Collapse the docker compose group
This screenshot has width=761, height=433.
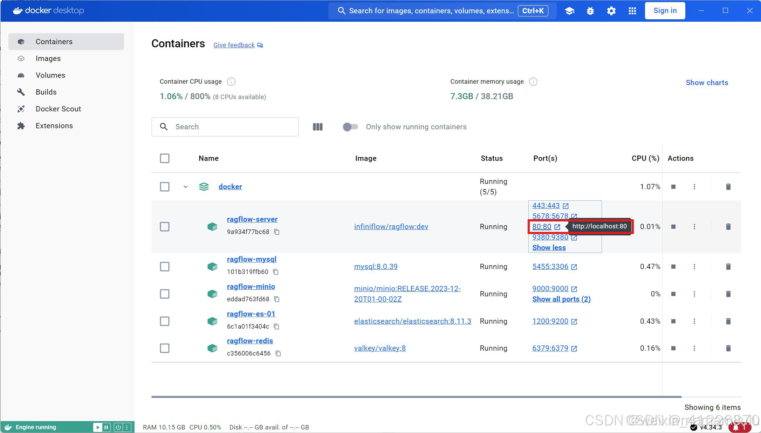[186, 187]
